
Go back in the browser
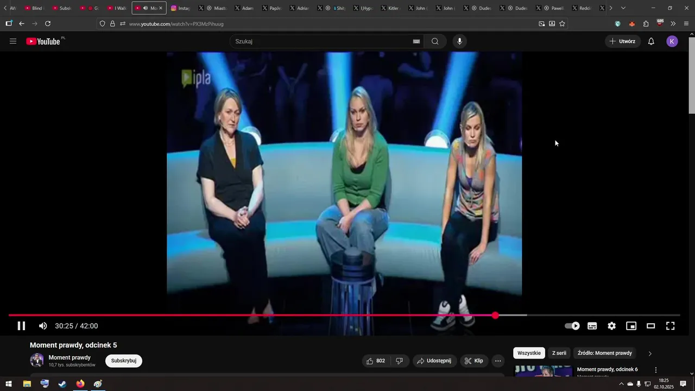tap(22, 23)
